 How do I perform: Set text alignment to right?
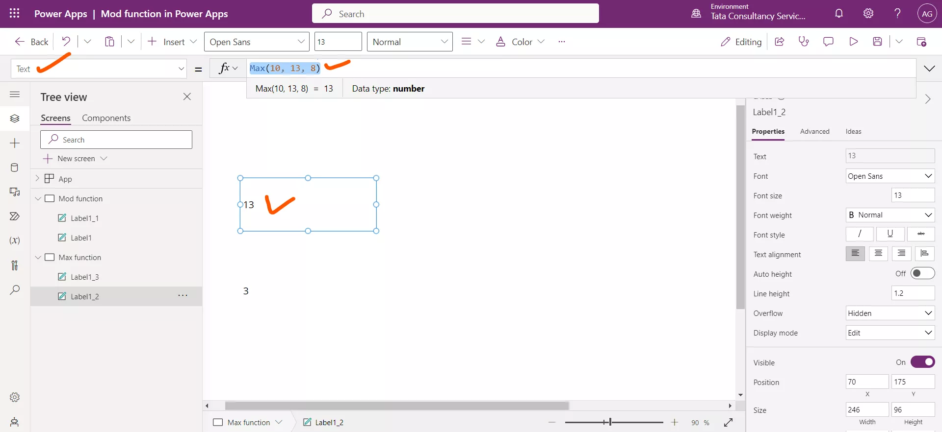(902, 253)
